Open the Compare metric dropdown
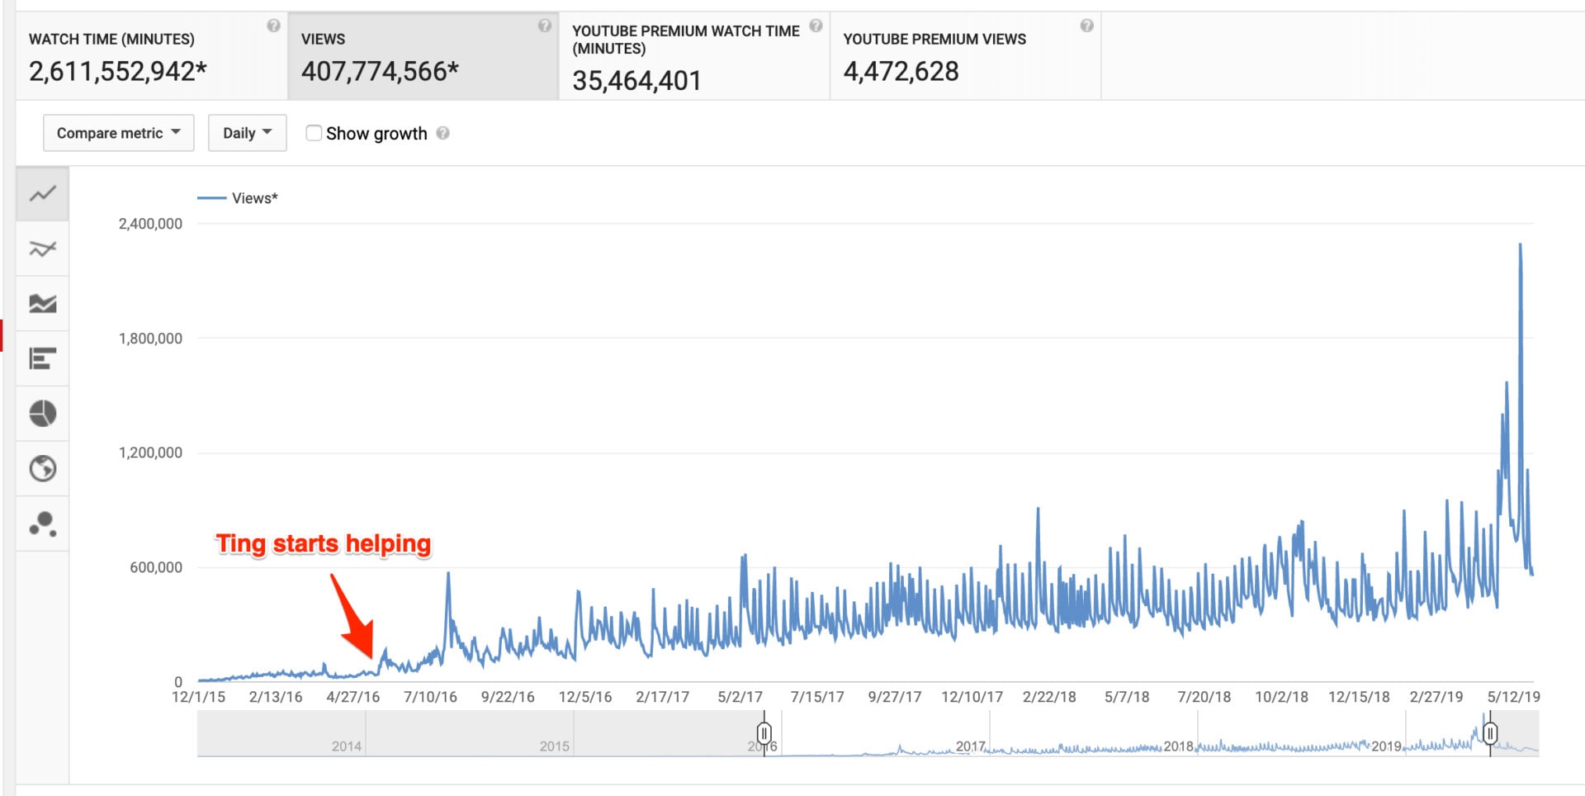1585x796 pixels. (x=119, y=133)
